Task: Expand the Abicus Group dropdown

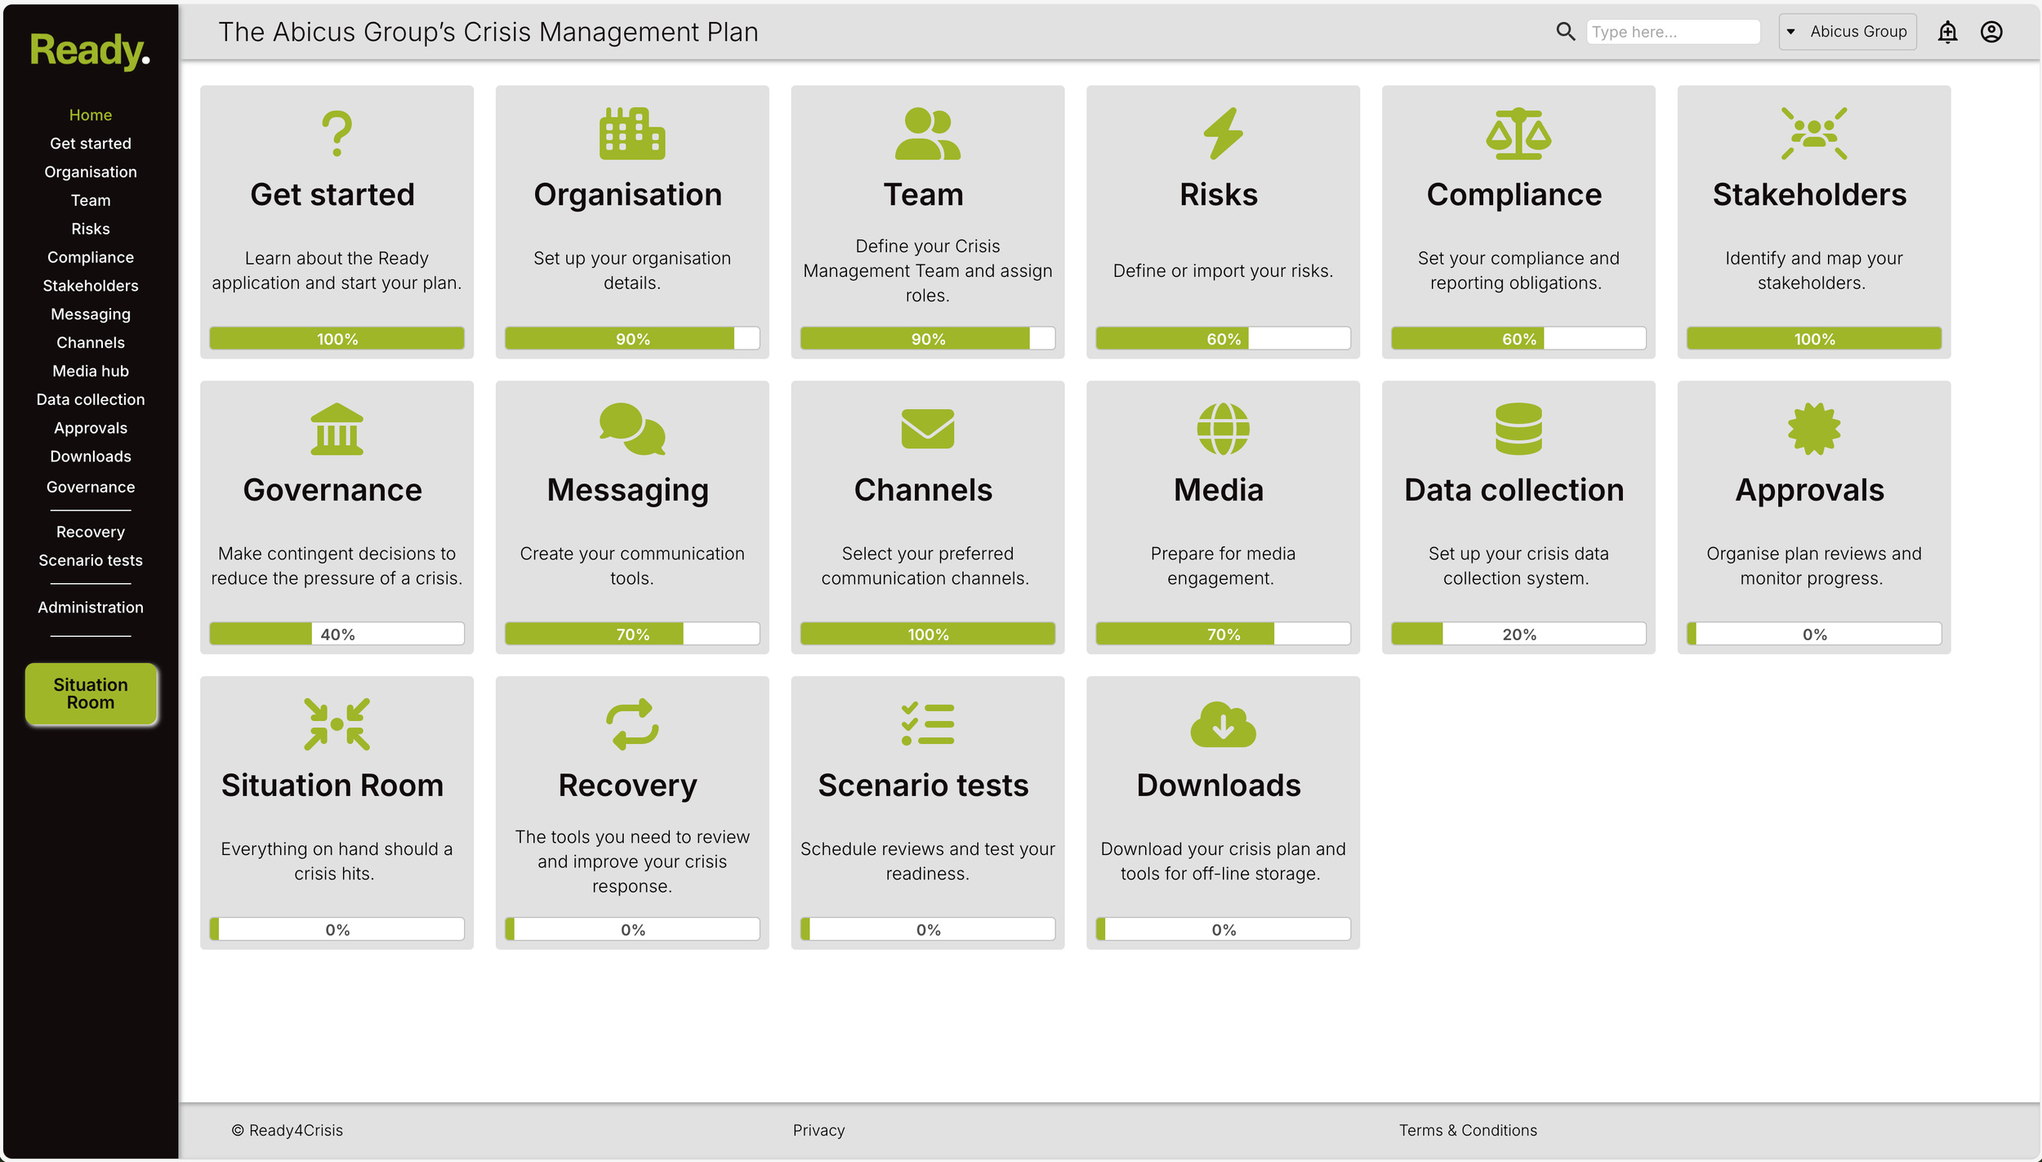Action: point(1847,32)
